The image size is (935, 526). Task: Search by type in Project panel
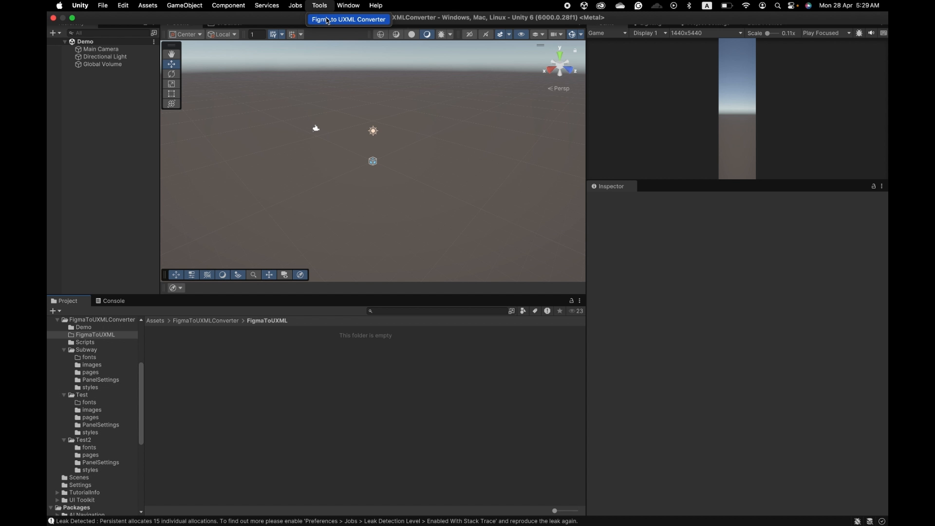click(x=523, y=311)
